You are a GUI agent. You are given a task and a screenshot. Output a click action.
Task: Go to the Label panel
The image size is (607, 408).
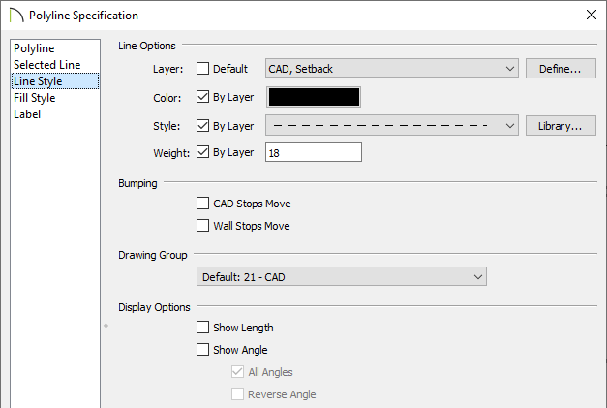(x=55, y=114)
